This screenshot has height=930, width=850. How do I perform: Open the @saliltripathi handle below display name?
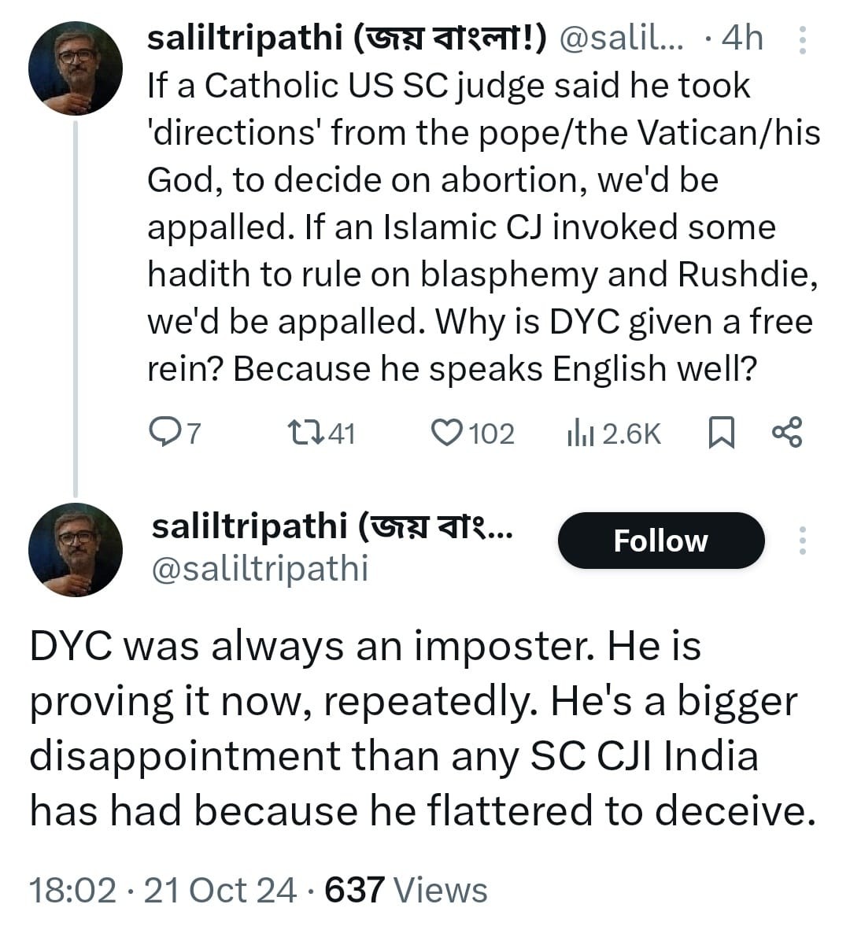(260, 569)
